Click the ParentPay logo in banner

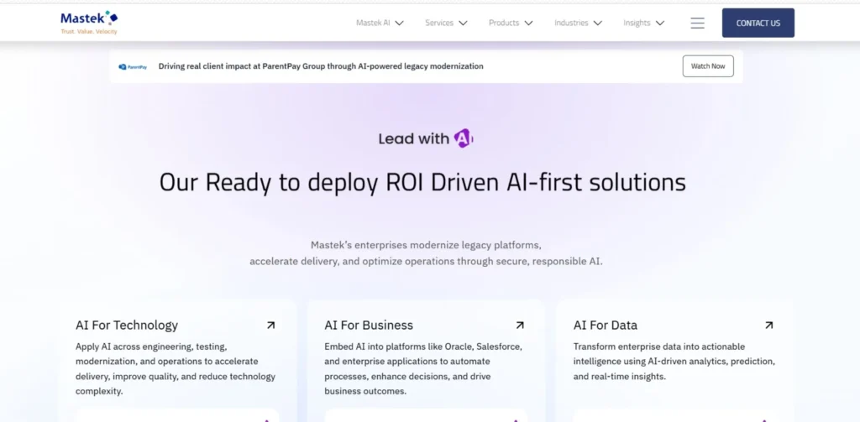133,66
